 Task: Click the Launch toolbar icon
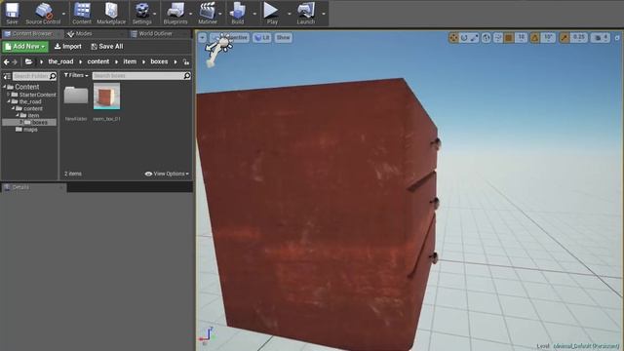[x=305, y=13]
